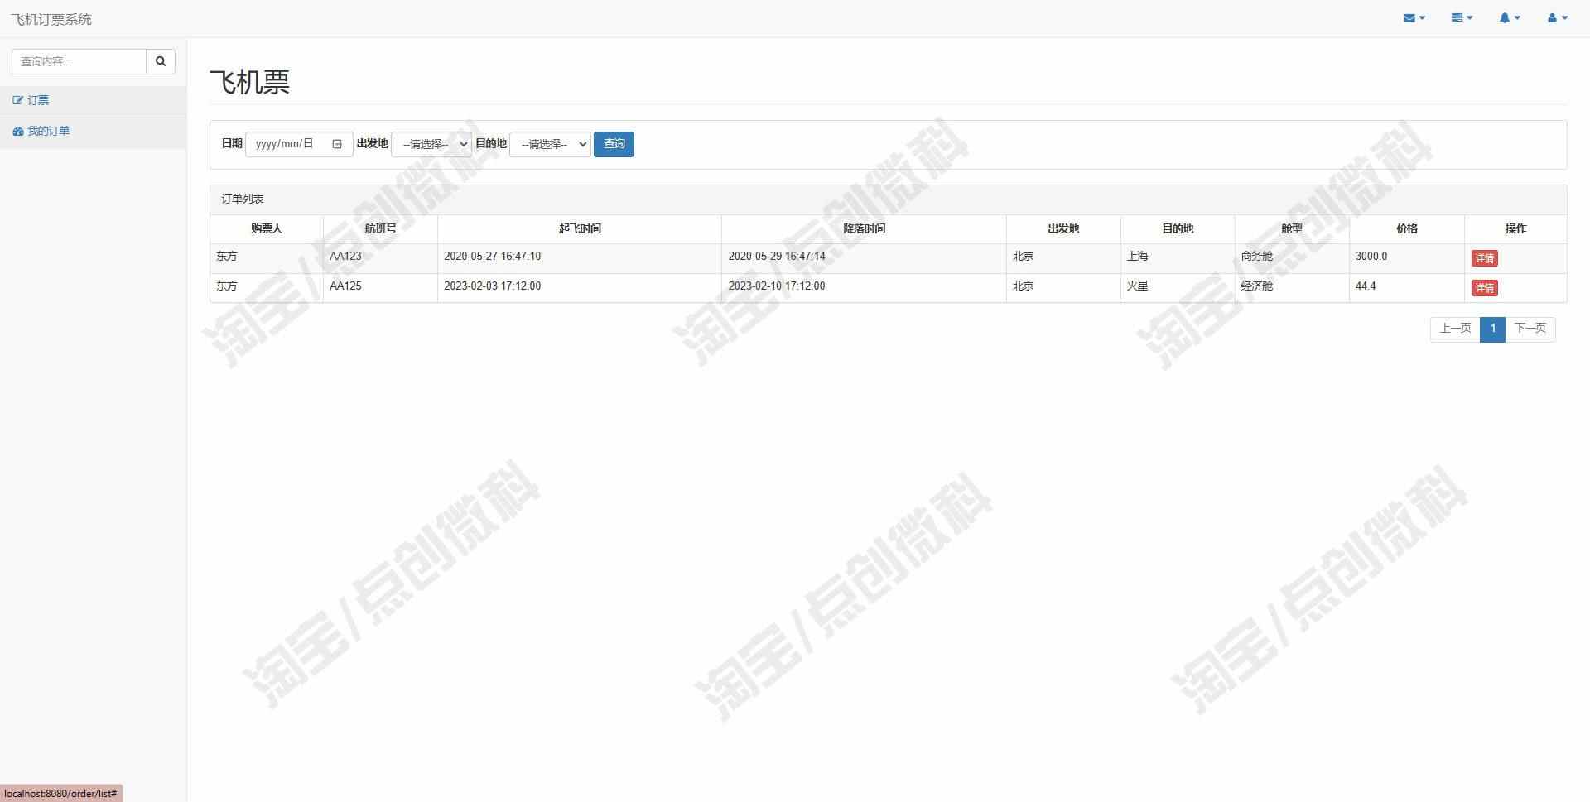Click the sidebar search magnifier button
Image resolution: width=1590 pixels, height=802 pixels.
coord(161,61)
